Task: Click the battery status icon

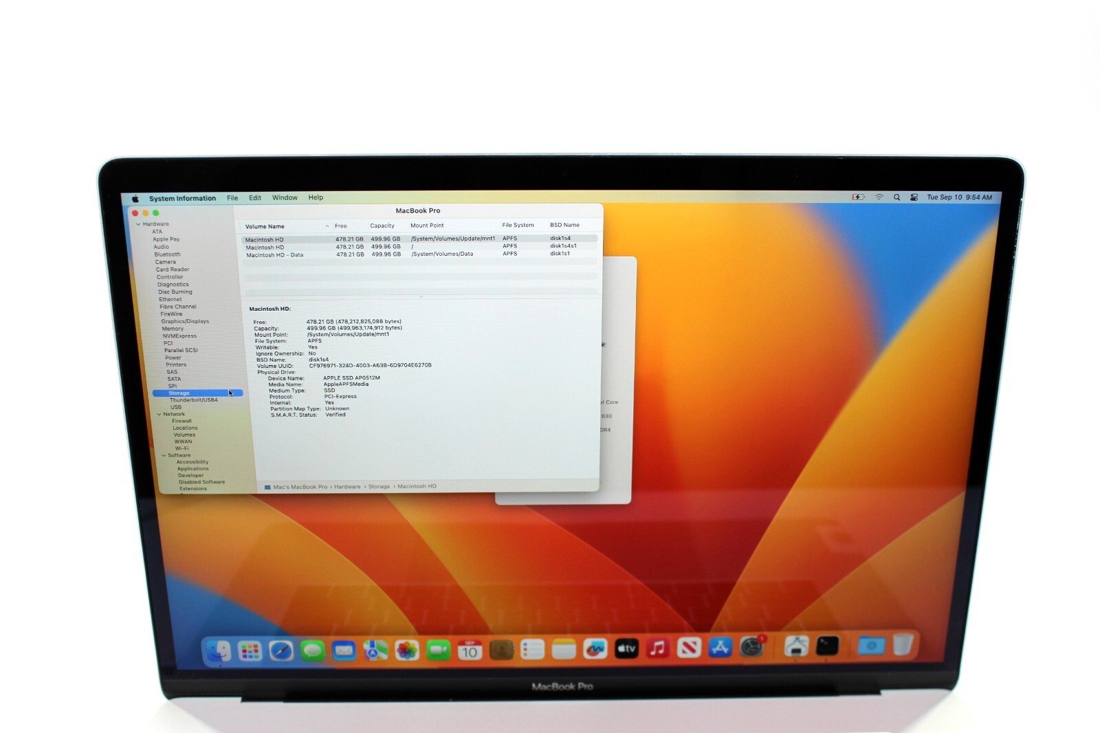Action: 858,197
